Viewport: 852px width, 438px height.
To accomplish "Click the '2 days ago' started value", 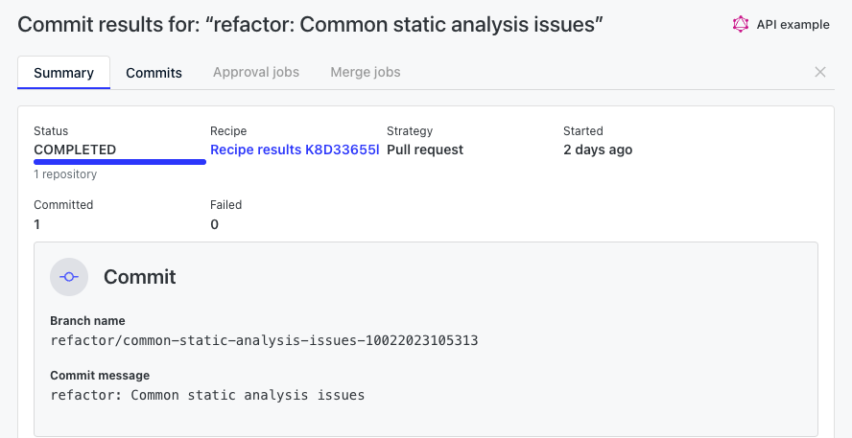I will (598, 150).
